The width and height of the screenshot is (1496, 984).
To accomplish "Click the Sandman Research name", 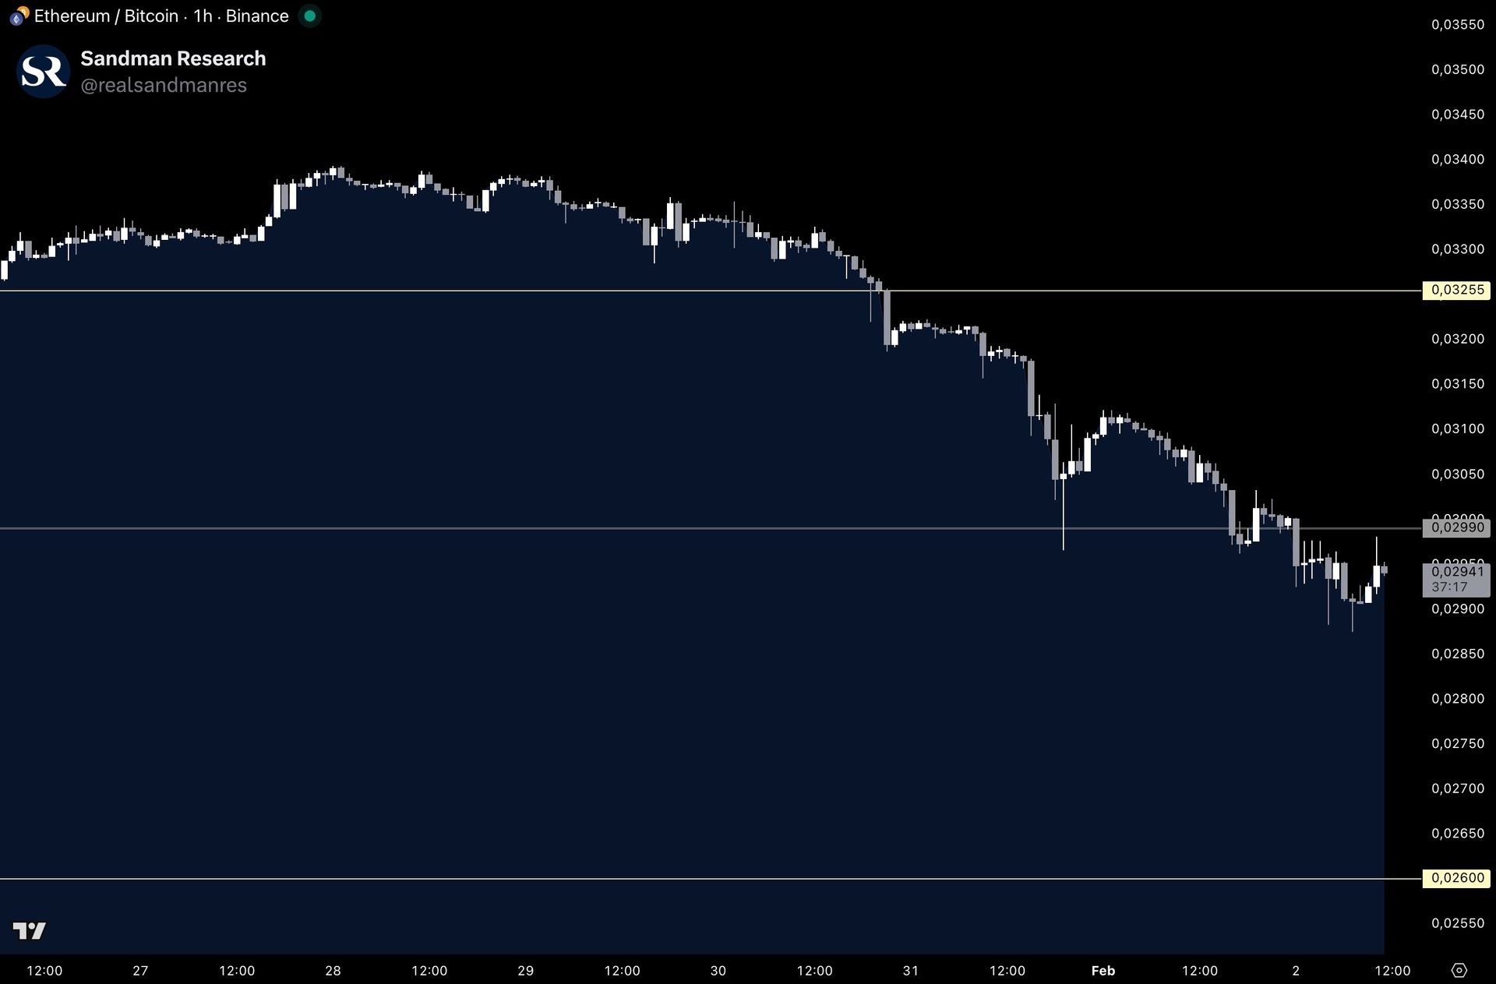I will tap(173, 58).
